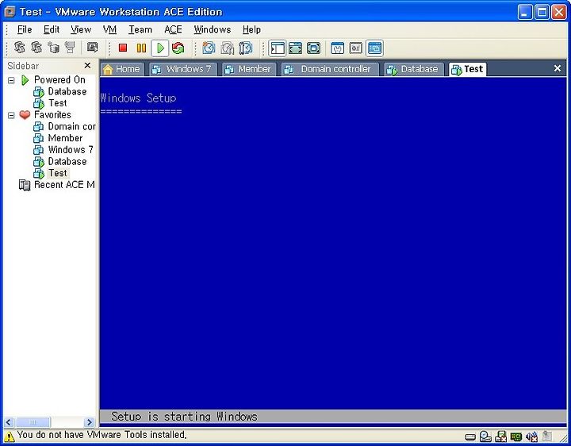Select Database in Favorites
The width and height of the screenshot is (571, 446).
pos(60,162)
